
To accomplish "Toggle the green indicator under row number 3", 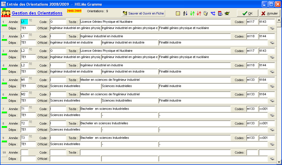I will tap(4, 54).
